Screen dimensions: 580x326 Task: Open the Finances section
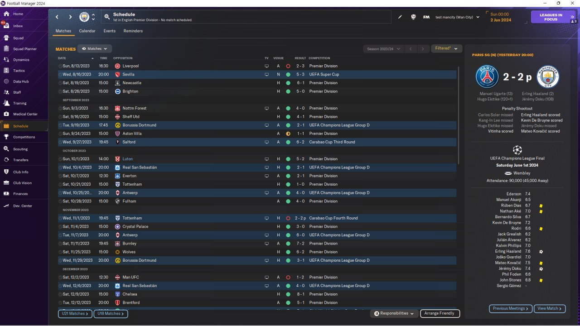coord(20,194)
